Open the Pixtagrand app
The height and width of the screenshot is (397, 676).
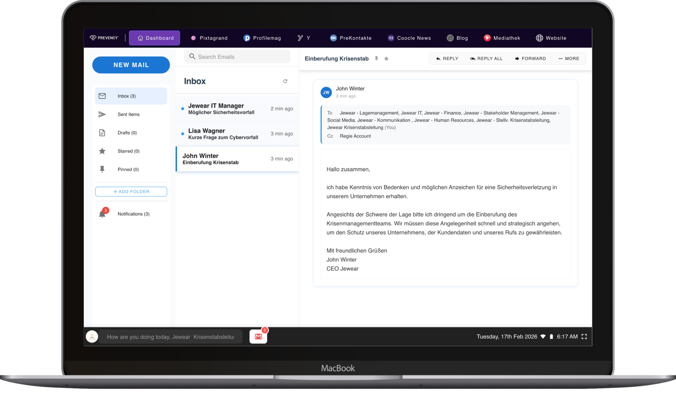coord(209,38)
